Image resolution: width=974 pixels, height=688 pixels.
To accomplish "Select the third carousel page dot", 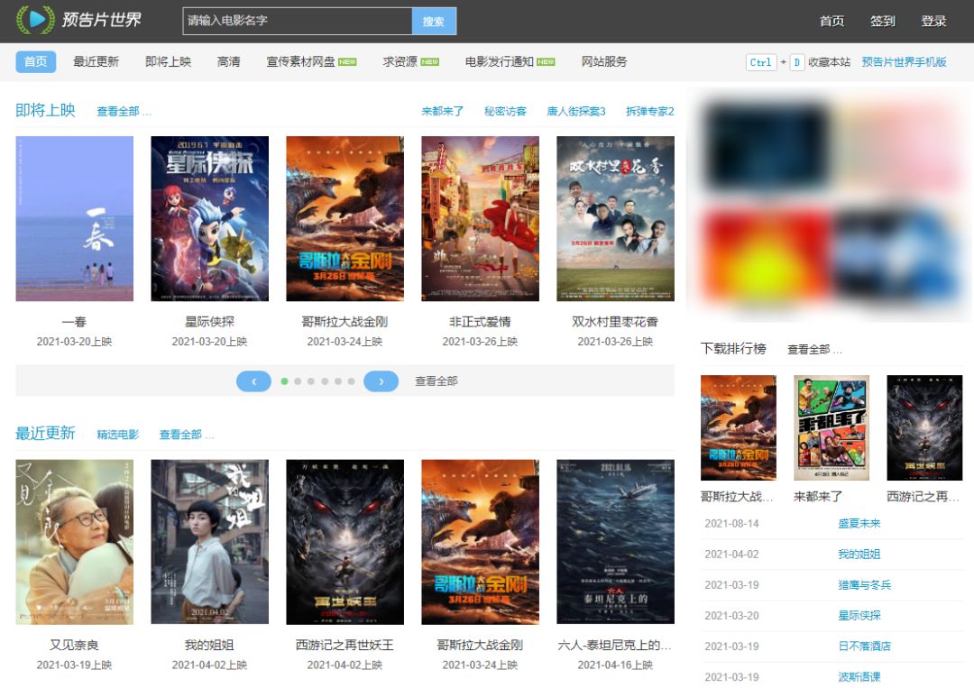I will tap(311, 381).
